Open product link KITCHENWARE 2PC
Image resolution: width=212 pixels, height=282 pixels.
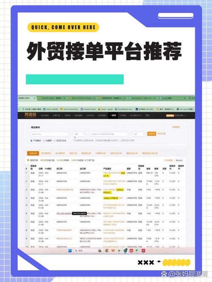[114, 206]
